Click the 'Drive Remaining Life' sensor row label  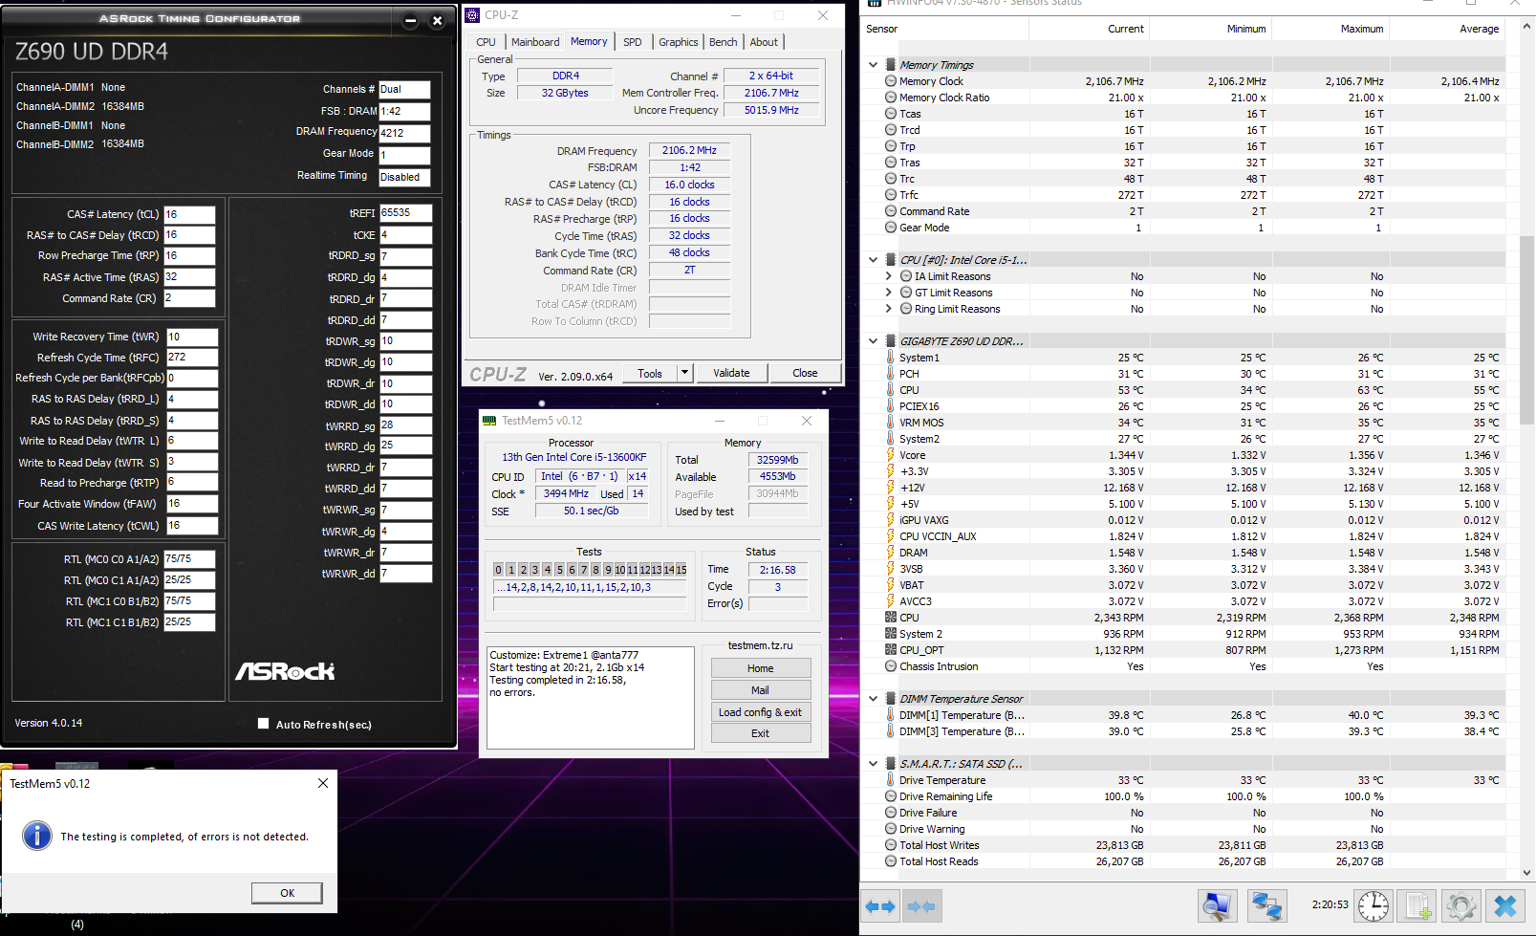(945, 796)
